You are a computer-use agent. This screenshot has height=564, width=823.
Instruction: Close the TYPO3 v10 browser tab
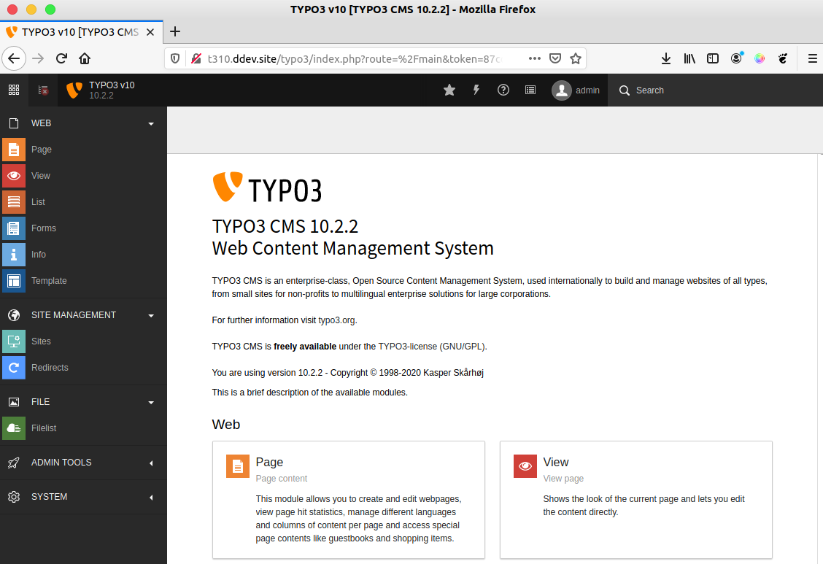(x=150, y=32)
